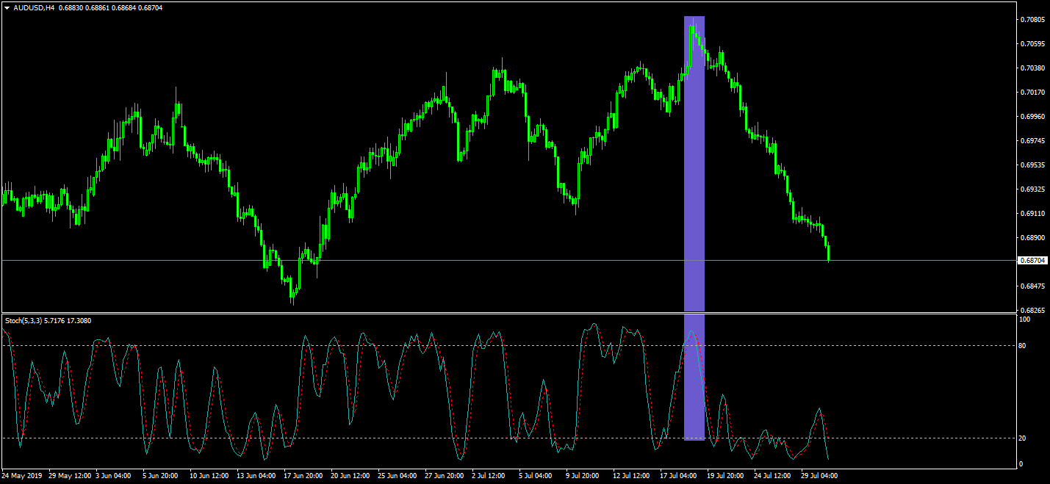
Task: Click the 100 level on Stochastic scale
Action: (1024, 319)
